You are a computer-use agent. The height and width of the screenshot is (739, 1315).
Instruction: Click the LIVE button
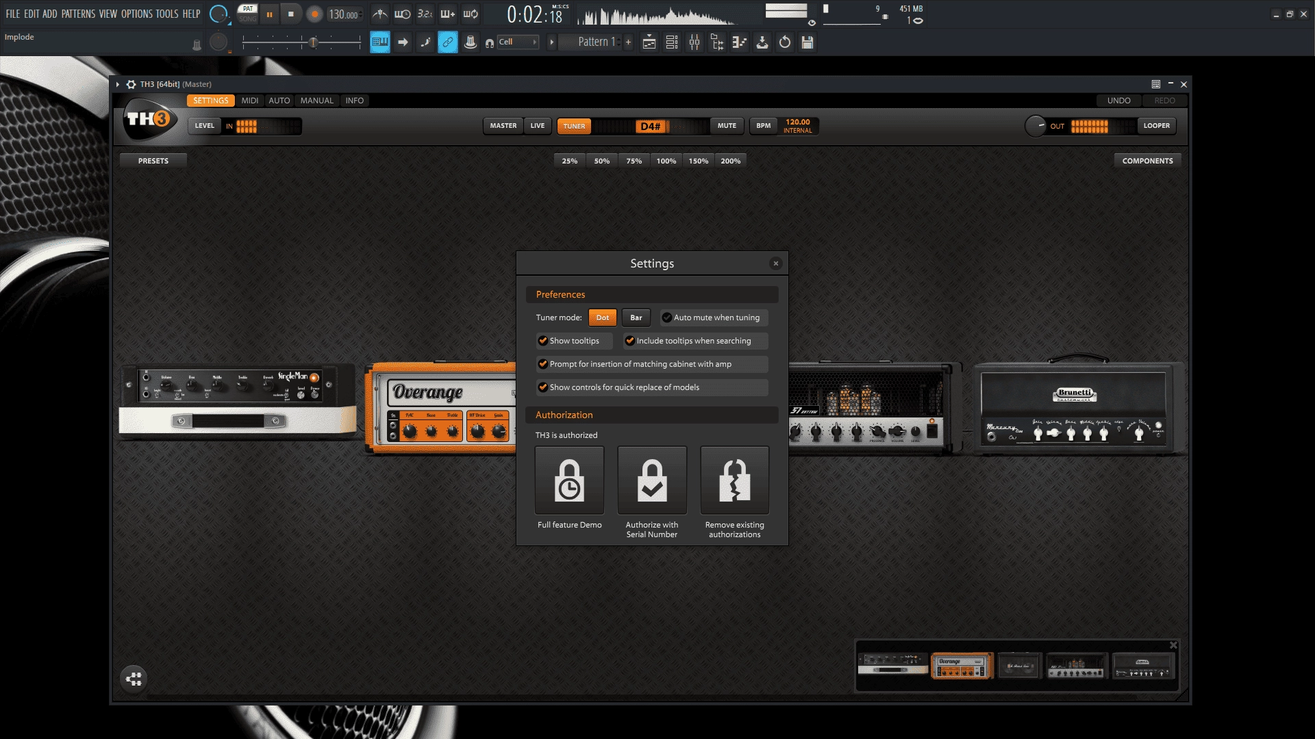point(538,126)
